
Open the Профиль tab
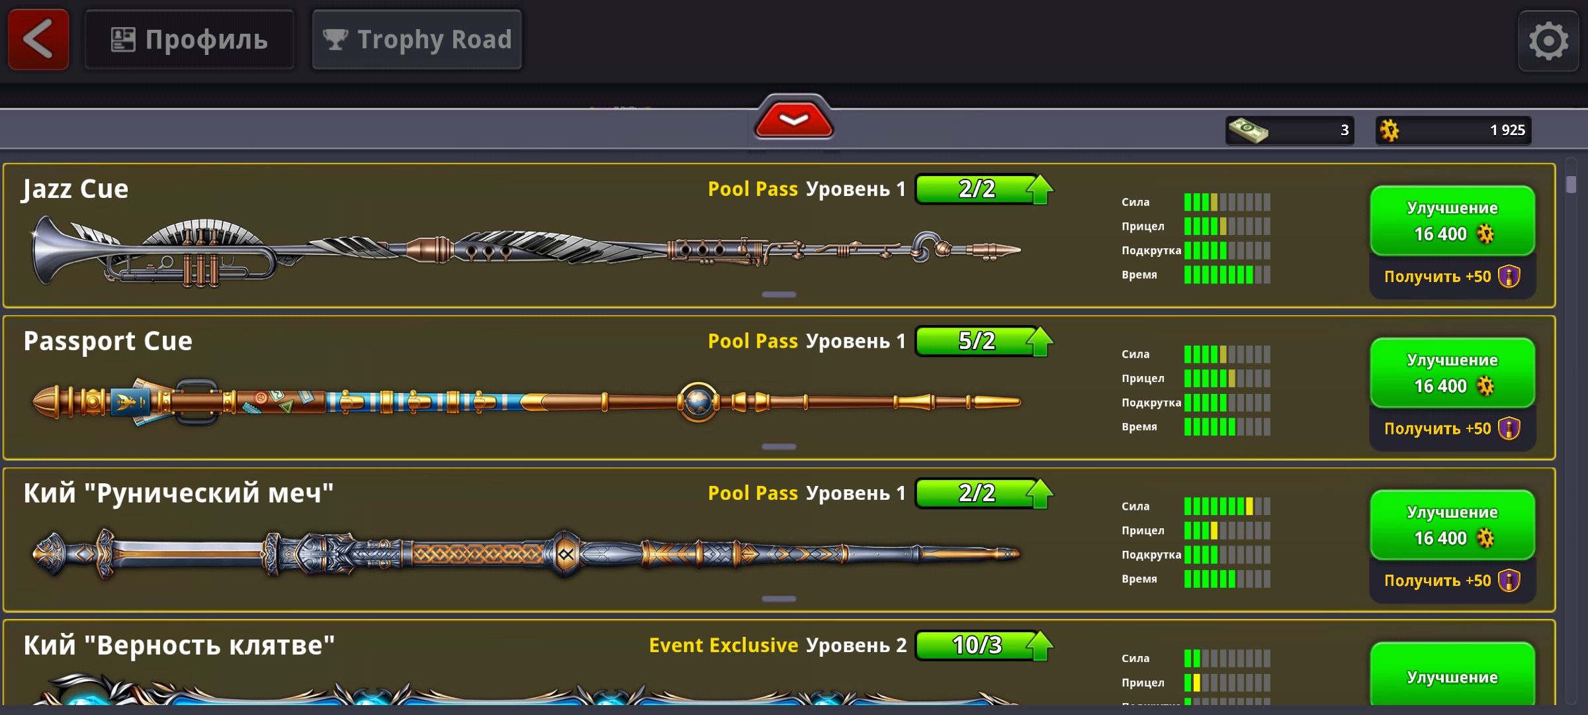[x=189, y=40]
